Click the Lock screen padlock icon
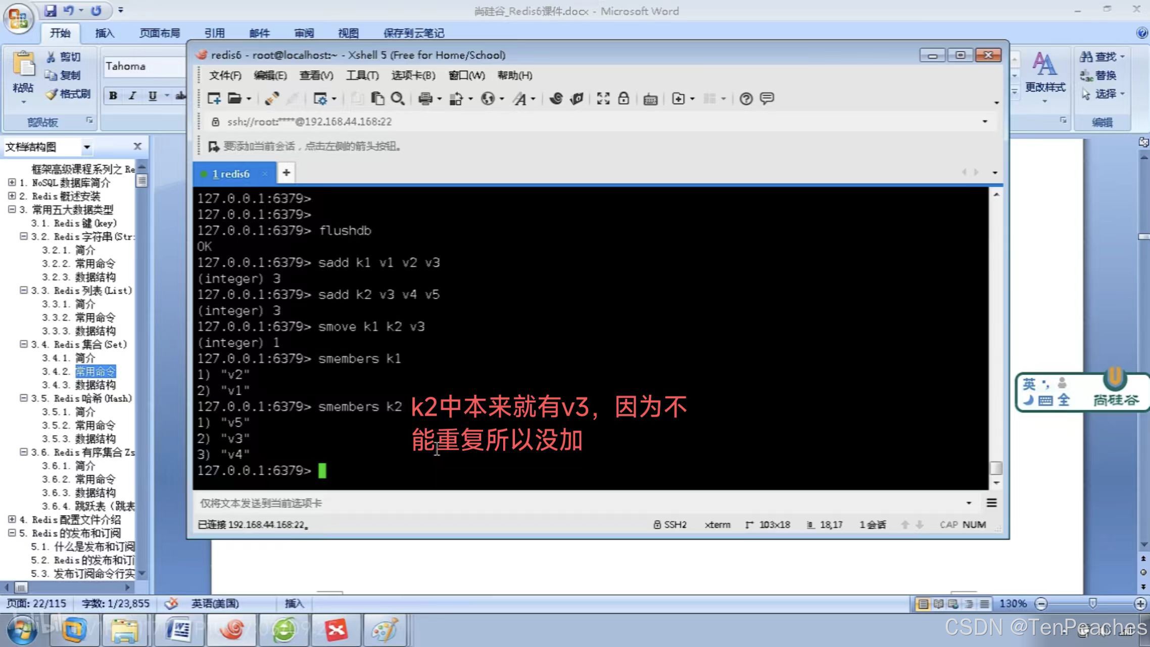The height and width of the screenshot is (647, 1150). (x=624, y=99)
